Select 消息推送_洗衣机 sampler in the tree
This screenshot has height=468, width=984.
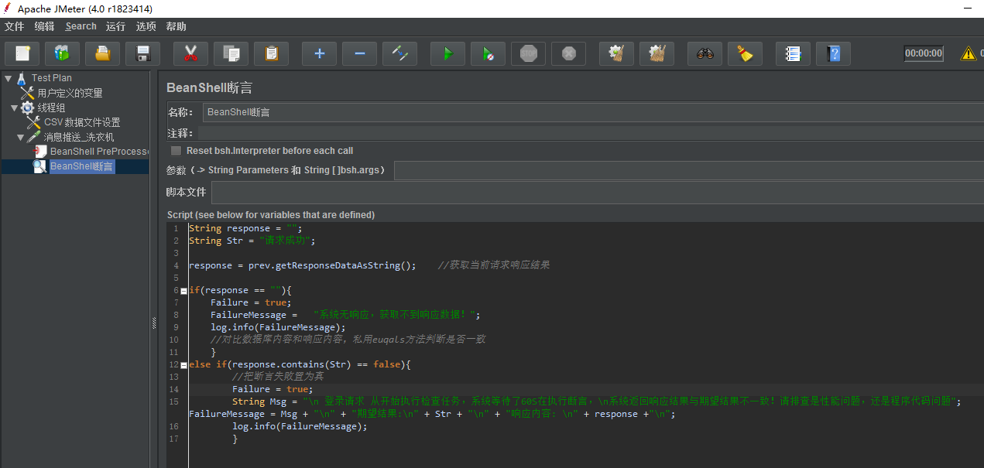click(79, 137)
